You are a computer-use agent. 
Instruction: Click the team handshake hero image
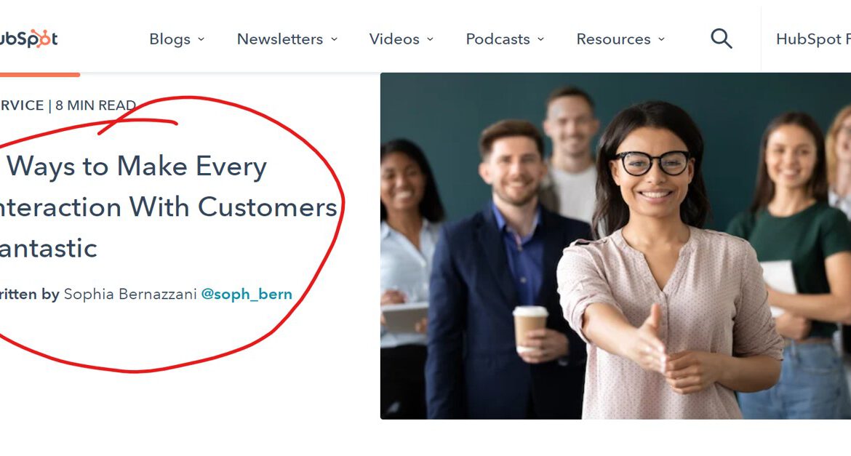click(615, 246)
